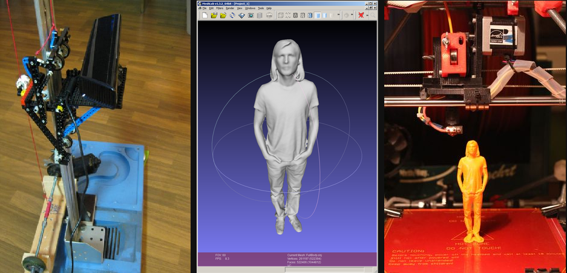
Task: Click the Save Snapshot camera icon
Action: coord(251,15)
